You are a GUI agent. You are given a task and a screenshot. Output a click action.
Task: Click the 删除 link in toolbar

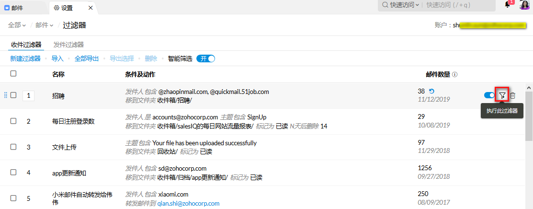(x=151, y=58)
